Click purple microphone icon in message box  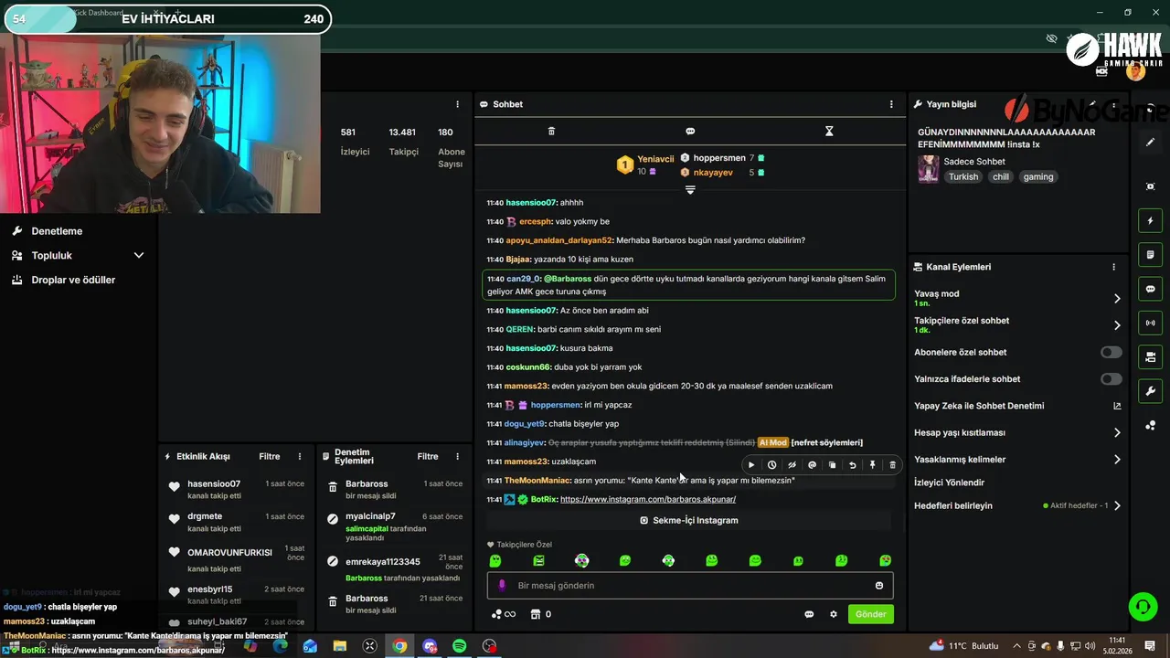tap(501, 586)
